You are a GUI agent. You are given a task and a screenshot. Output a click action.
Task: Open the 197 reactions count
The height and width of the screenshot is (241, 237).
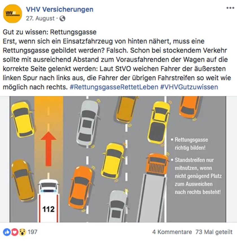[32, 232]
